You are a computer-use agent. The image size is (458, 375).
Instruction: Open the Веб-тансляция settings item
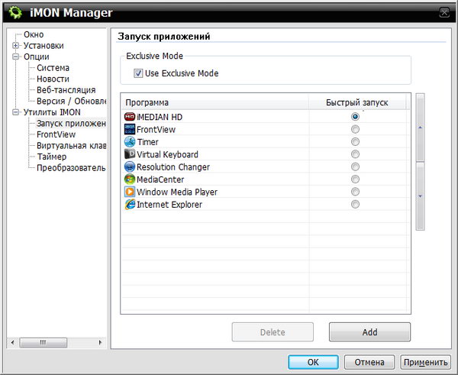(66, 90)
